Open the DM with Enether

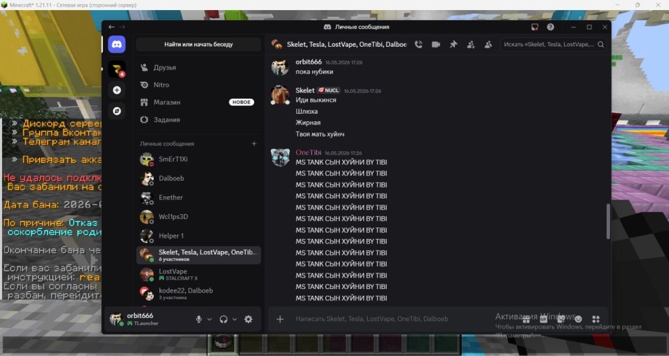(199, 197)
